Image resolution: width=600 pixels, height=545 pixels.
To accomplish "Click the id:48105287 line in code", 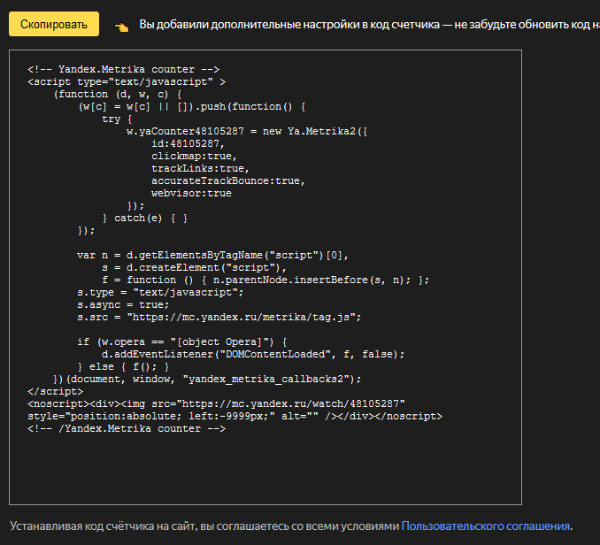I will [x=187, y=143].
